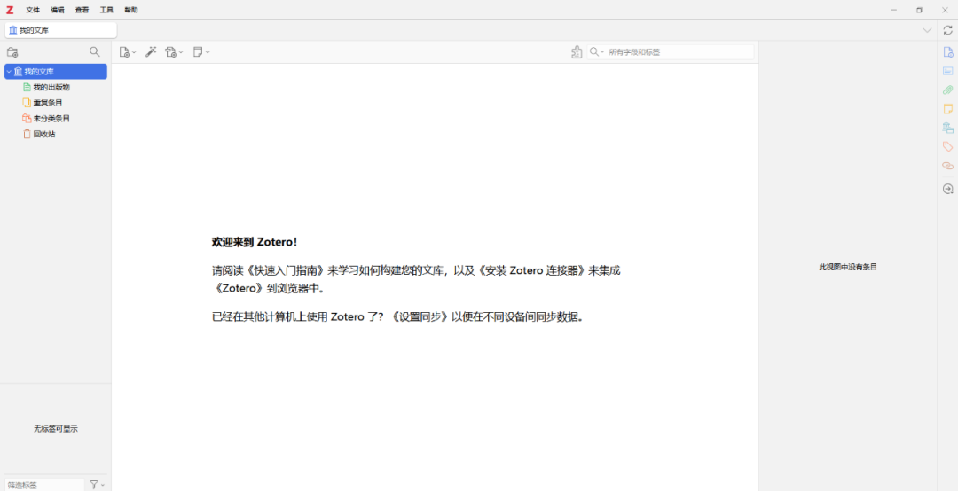This screenshot has height=491, width=958.
Task: Open the add attachment dropdown
Action: click(x=174, y=52)
